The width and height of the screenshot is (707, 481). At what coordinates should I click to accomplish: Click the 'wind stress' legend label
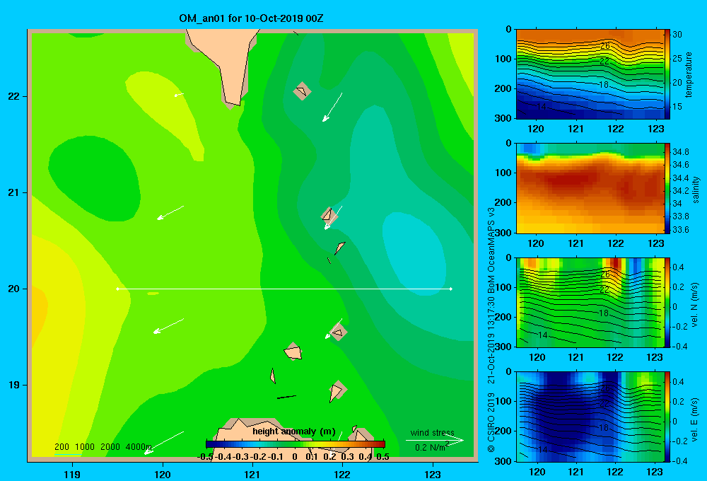coord(432,433)
